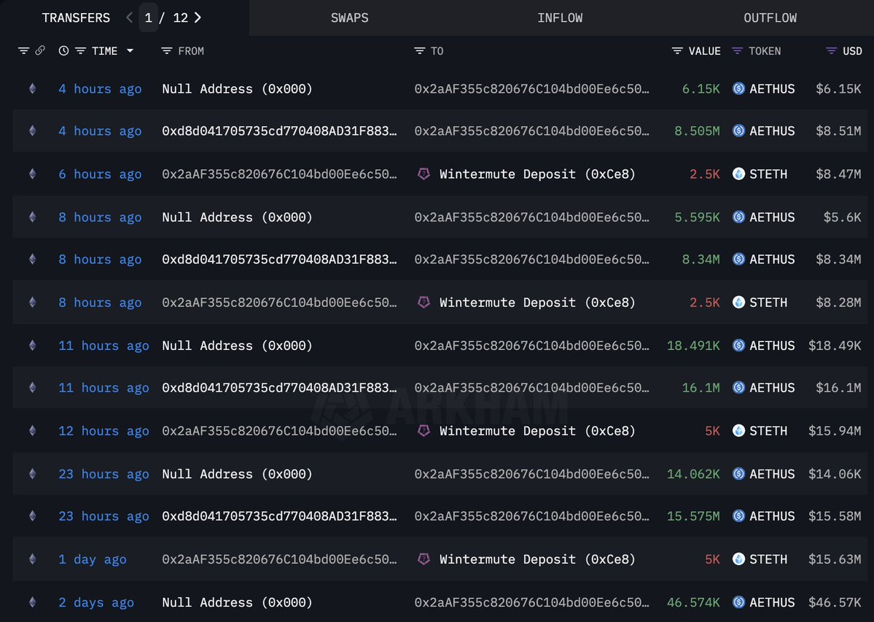This screenshot has height=622, width=874.
Task: Open '6 hours ago' transaction link
Action: click(100, 174)
